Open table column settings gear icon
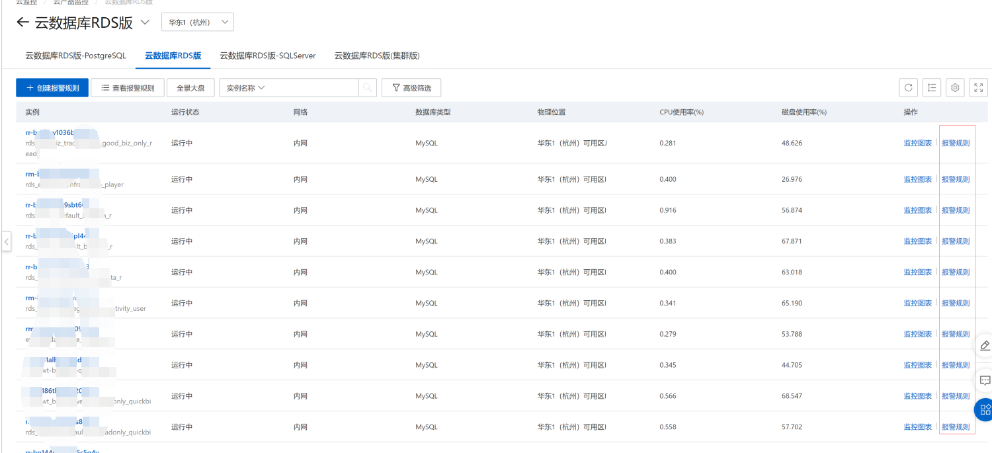Screen dimensions: 992x453 [x=954, y=88]
